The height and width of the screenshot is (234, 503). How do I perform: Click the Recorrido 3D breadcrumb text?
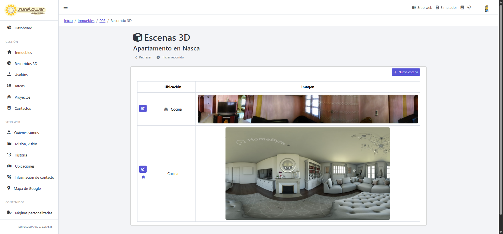tap(121, 21)
